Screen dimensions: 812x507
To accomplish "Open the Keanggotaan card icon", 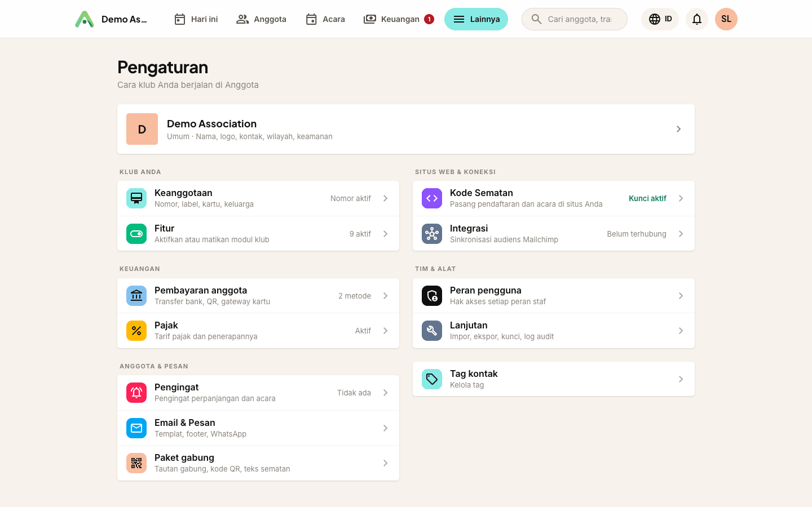I will (x=136, y=198).
